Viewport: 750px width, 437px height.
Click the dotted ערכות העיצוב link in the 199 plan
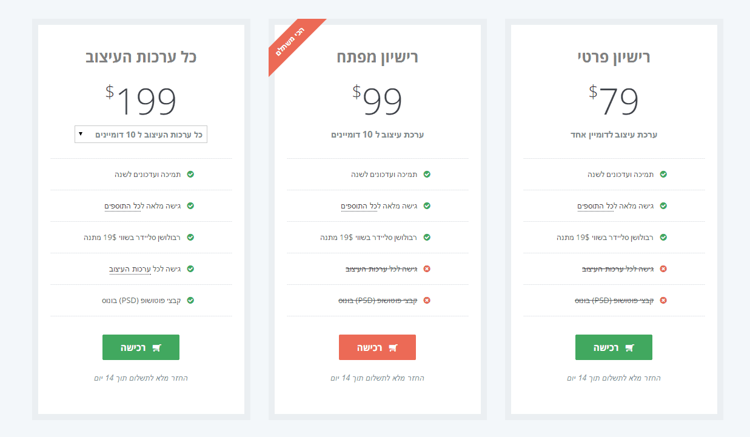click(130, 269)
